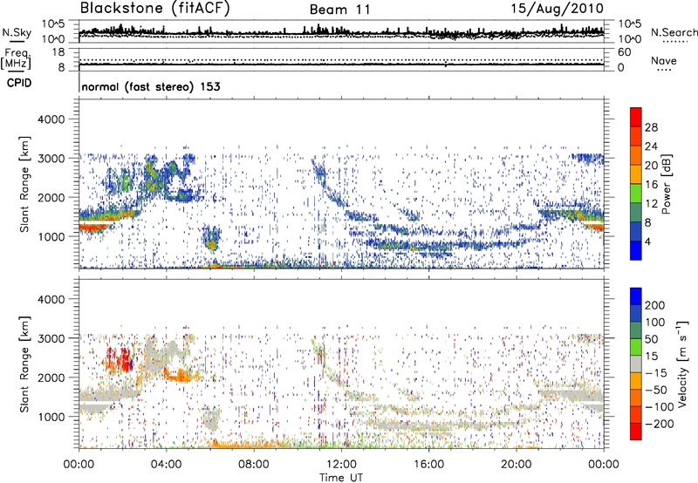Image resolution: width=698 pixels, height=483 pixels.
Task: Click the '04:00' time axis label
Action: click(x=167, y=465)
